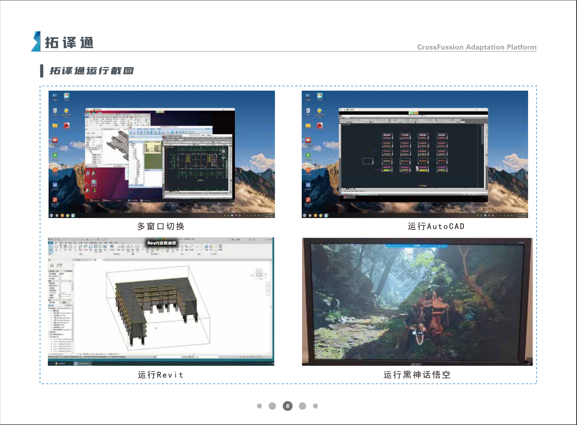Image resolution: width=577 pixels, height=425 pixels.
Task: Click the Recycle Bin icon in AutoCAD screenshot
Action: click(308, 111)
